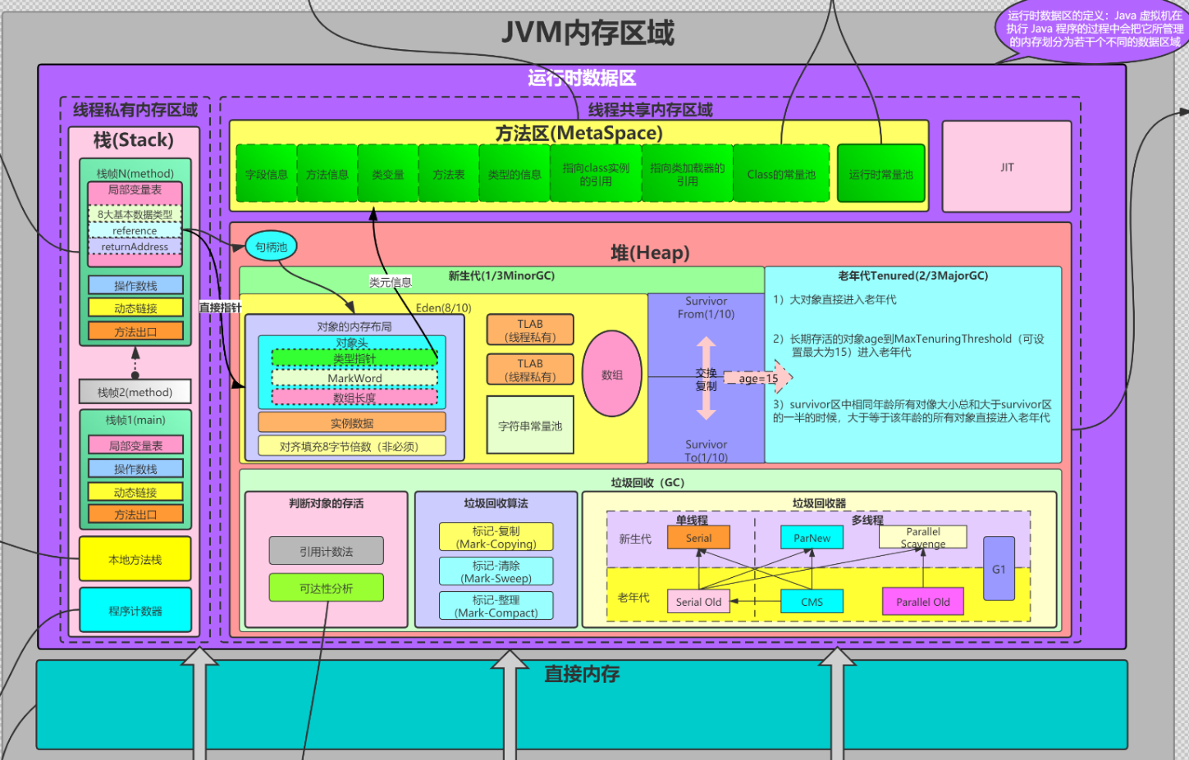Select the 指向class实例的引用 box
The image size is (1189, 760).
[596, 174]
